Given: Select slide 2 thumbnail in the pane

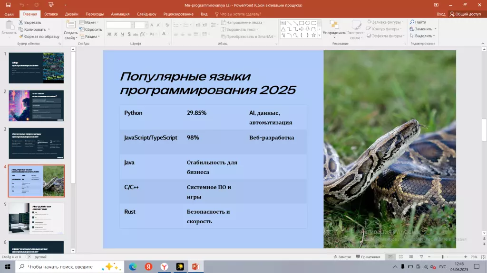Looking at the screenshot, I should [36, 105].
